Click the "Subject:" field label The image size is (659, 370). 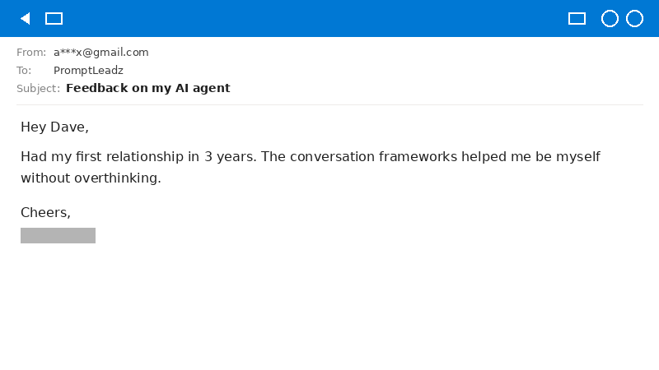(38, 88)
